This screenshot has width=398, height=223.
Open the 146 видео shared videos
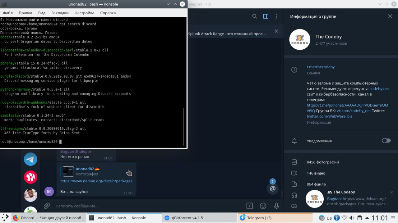pos(316,173)
